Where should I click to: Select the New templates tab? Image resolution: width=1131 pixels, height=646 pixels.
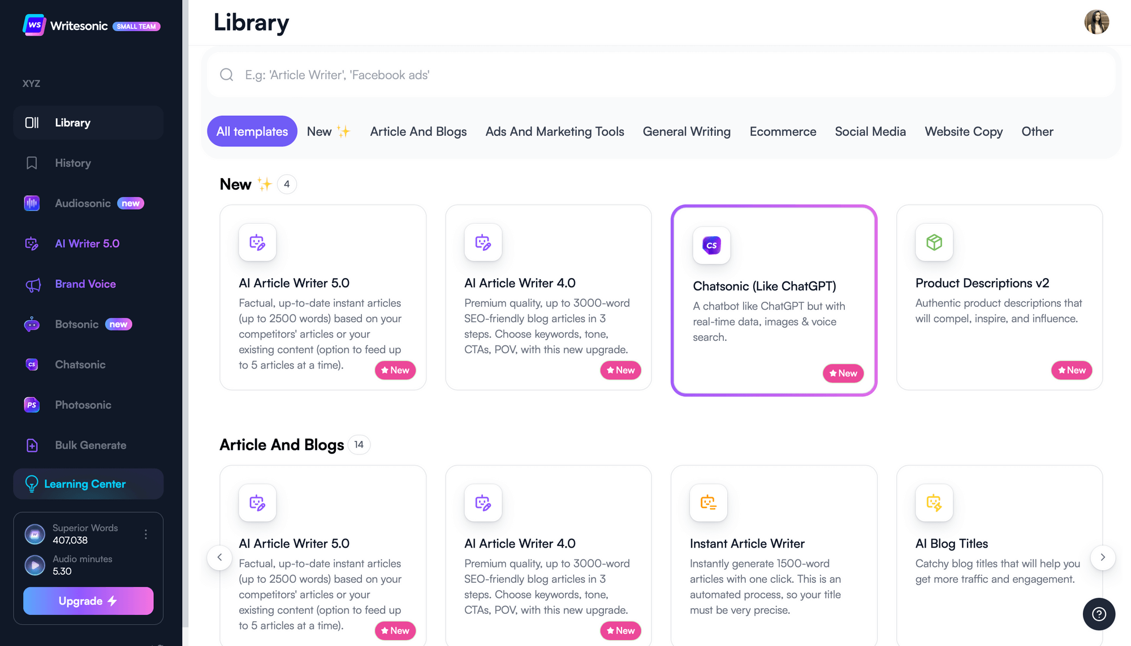click(x=329, y=131)
